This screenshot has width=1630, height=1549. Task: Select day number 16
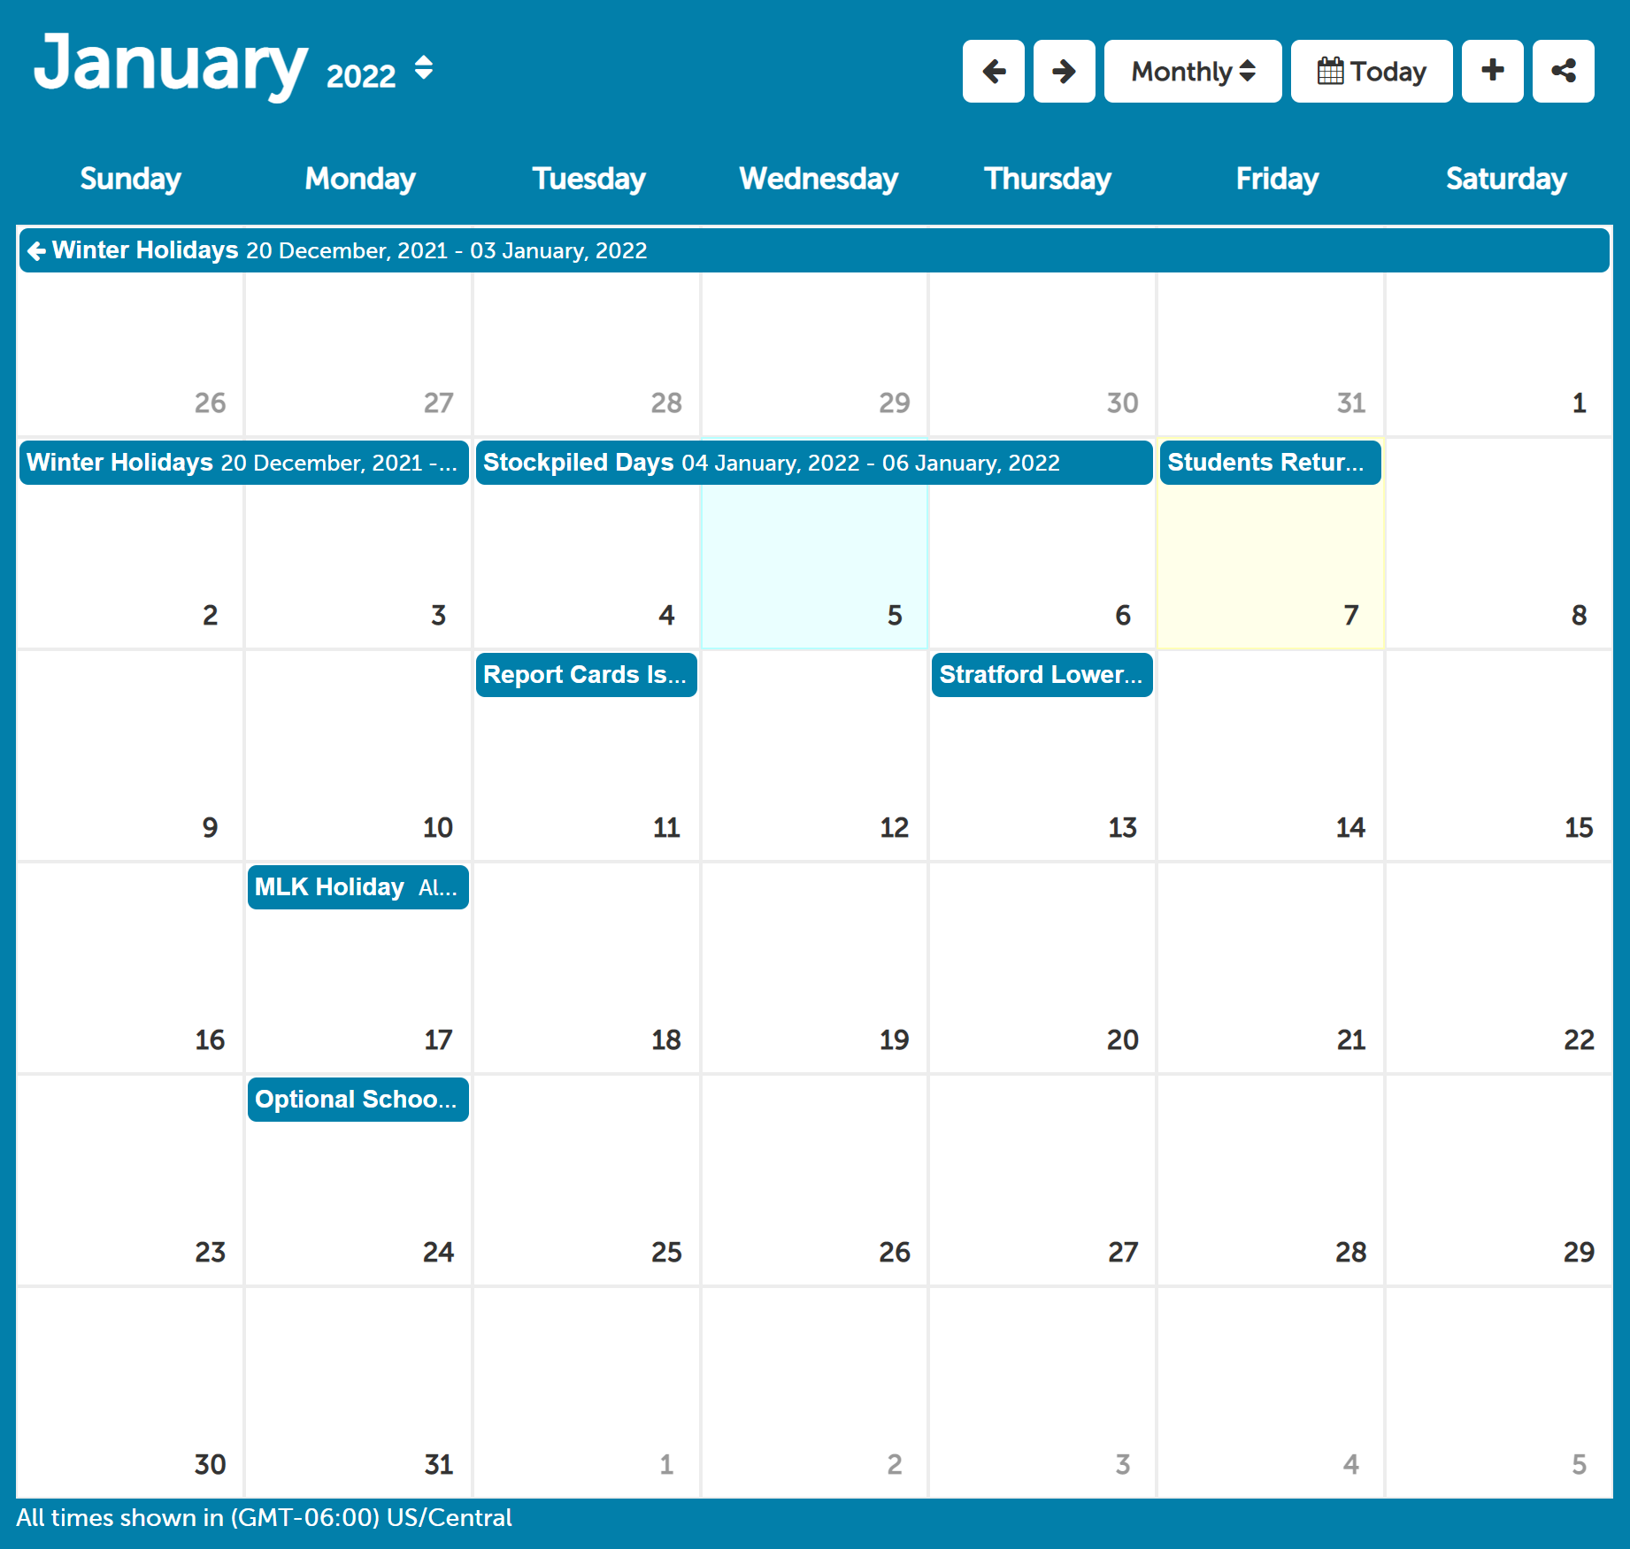(x=210, y=1040)
